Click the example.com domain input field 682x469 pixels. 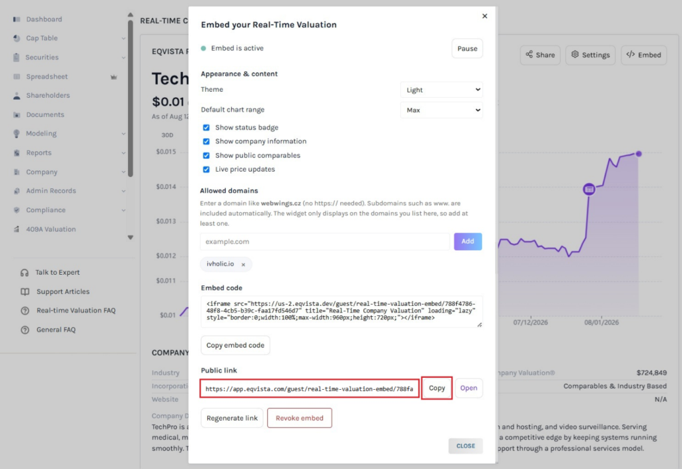325,241
